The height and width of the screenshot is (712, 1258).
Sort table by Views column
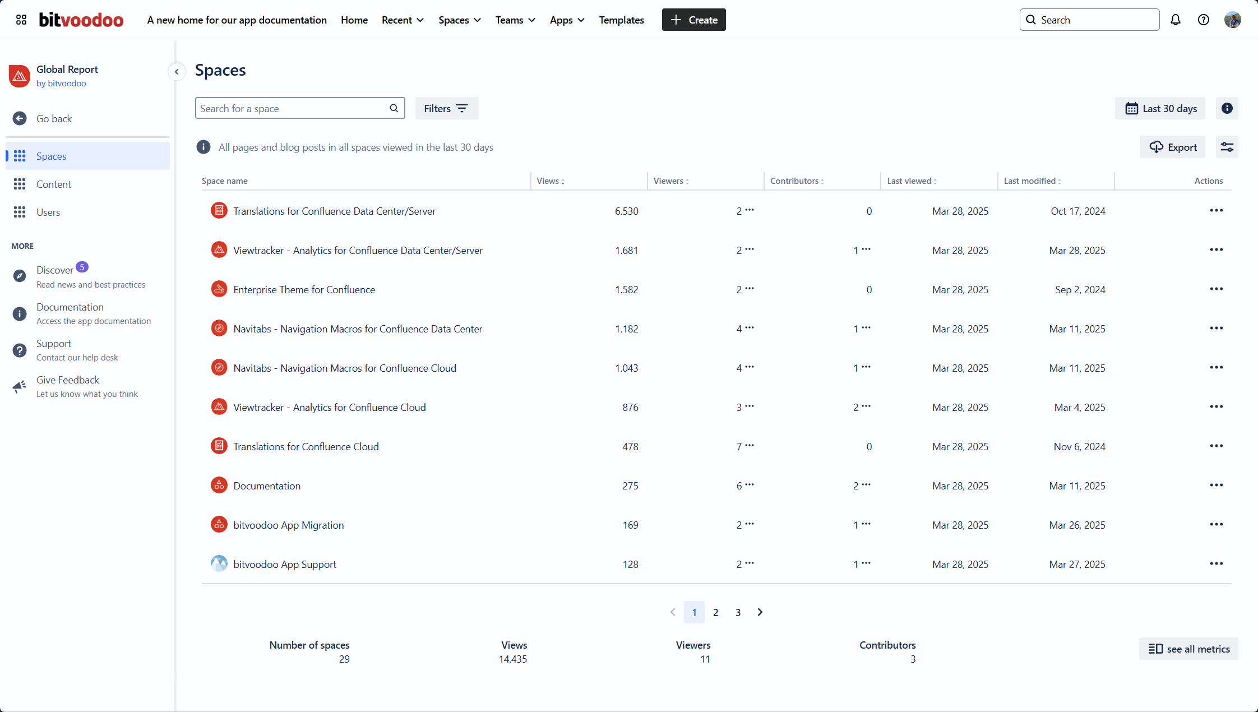(x=551, y=181)
